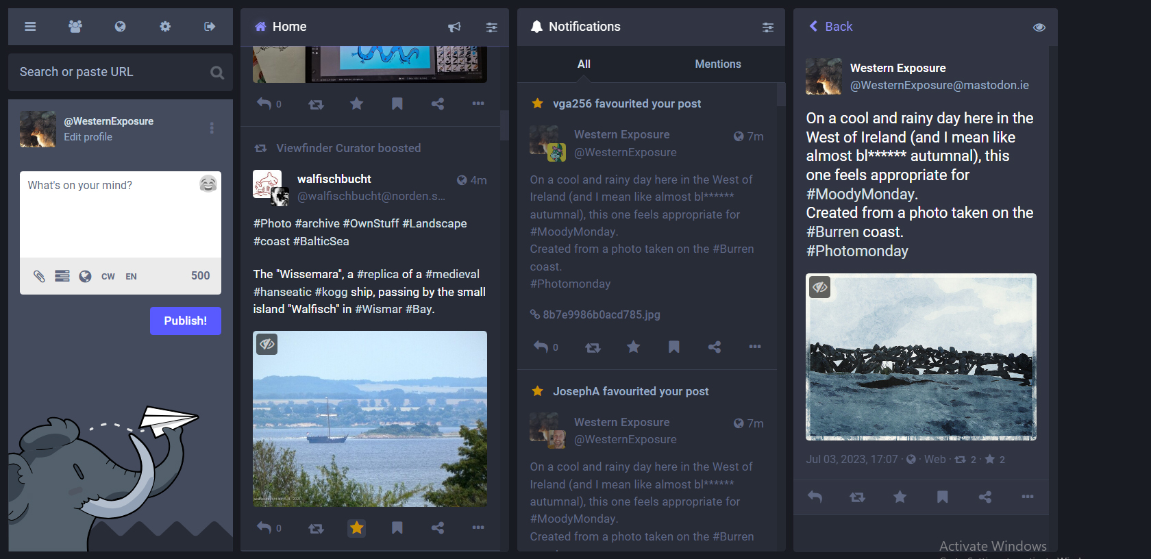Click the Publish! button
The width and height of the screenshot is (1151, 559).
[186, 321]
